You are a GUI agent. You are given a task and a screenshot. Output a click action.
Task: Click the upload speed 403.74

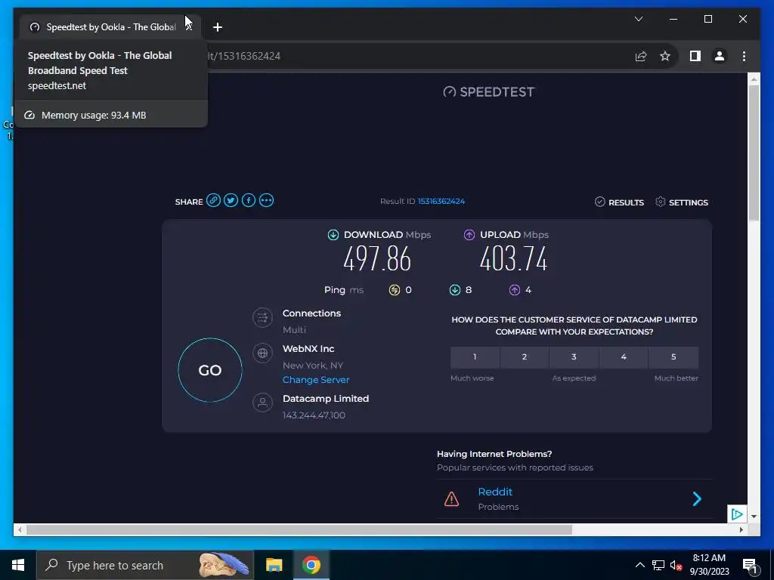click(513, 259)
